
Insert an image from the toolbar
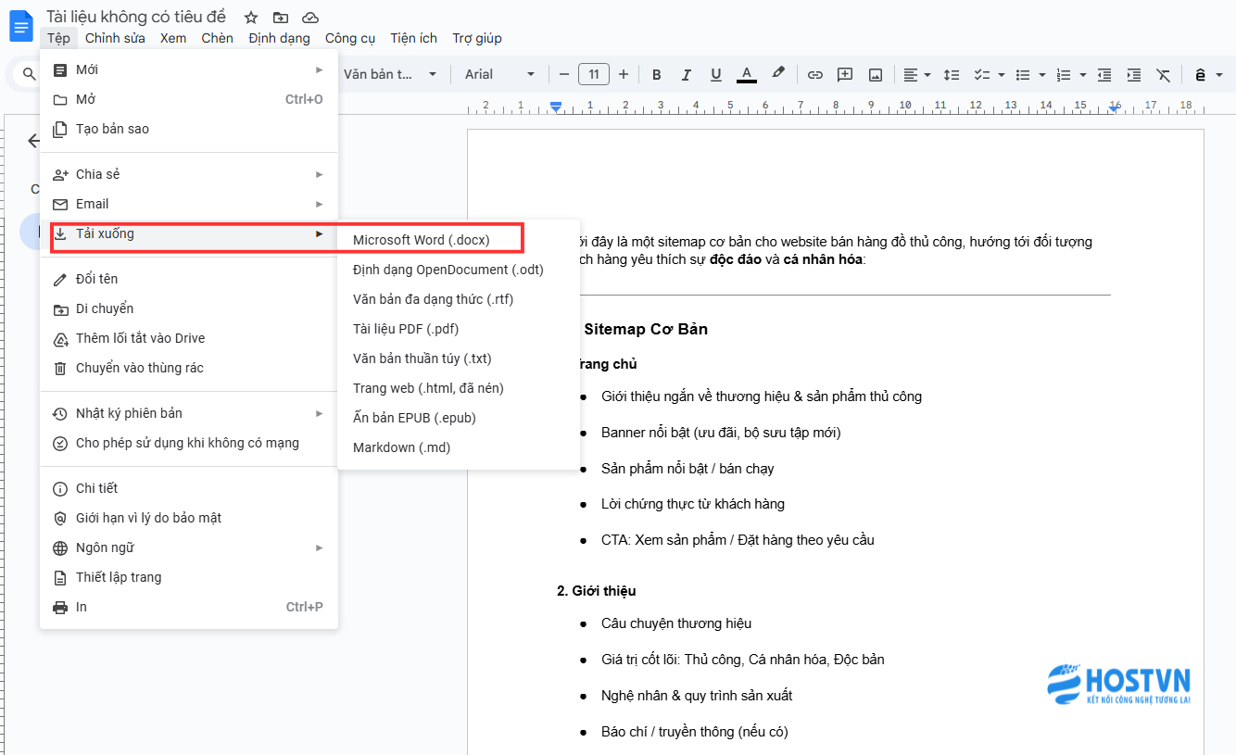point(876,74)
